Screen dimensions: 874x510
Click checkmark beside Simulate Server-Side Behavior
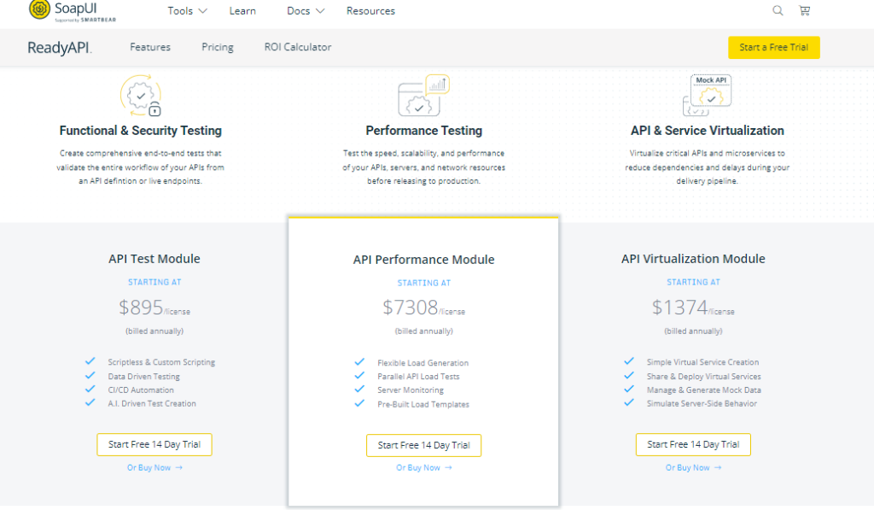629,402
